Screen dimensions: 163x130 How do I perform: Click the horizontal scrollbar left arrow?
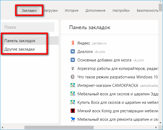coord(2,127)
